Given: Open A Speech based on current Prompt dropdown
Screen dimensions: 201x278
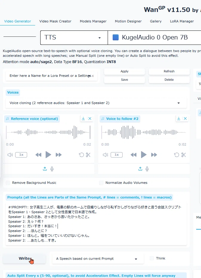Looking at the screenshot, I should point(98,259).
